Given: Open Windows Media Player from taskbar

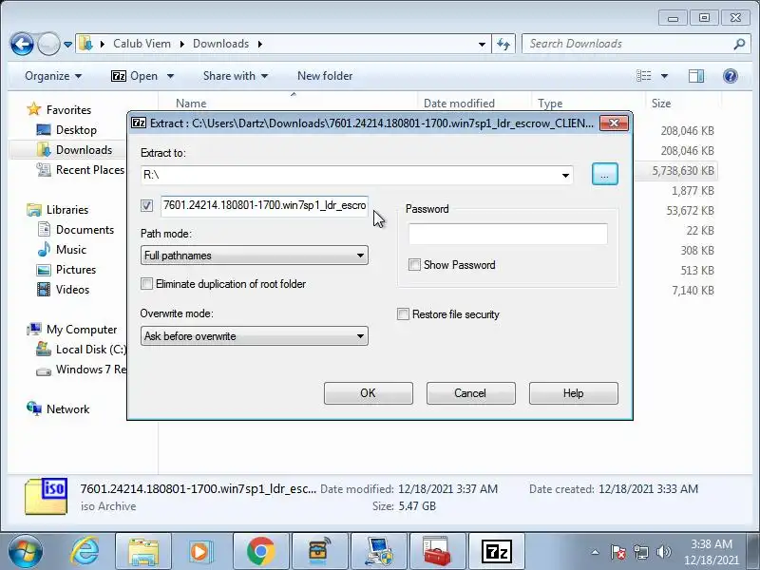Looking at the screenshot, I should pos(199,552).
